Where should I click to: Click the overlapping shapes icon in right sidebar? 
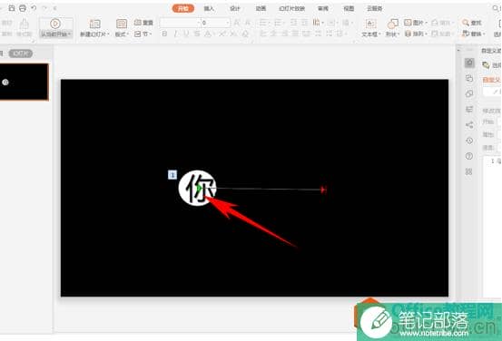click(x=469, y=93)
